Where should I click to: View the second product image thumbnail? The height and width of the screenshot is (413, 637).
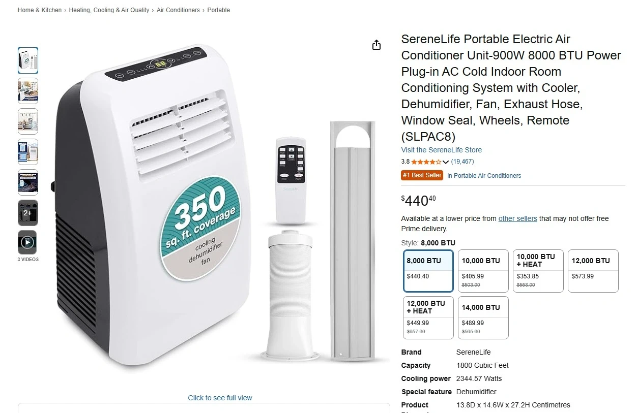28,91
